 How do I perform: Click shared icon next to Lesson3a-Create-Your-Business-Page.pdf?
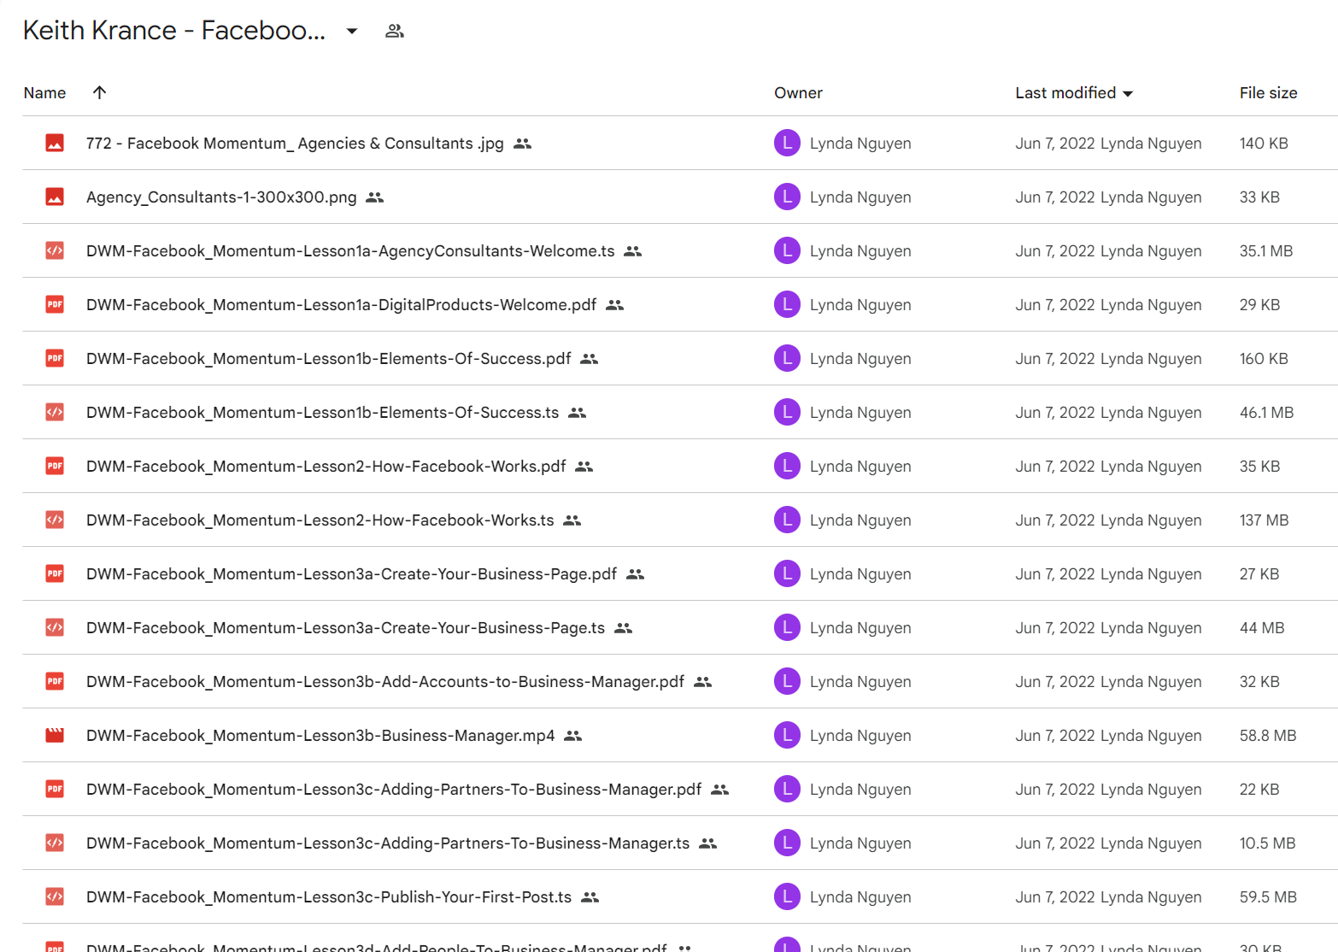coord(636,574)
